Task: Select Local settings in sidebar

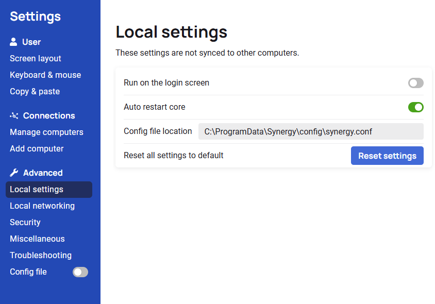Action: pyautogui.click(x=37, y=189)
